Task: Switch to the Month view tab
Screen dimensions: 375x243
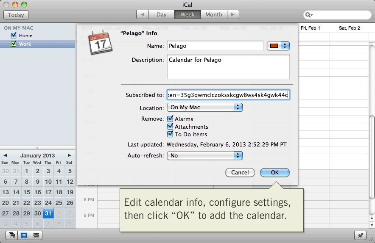Action: (214, 14)
